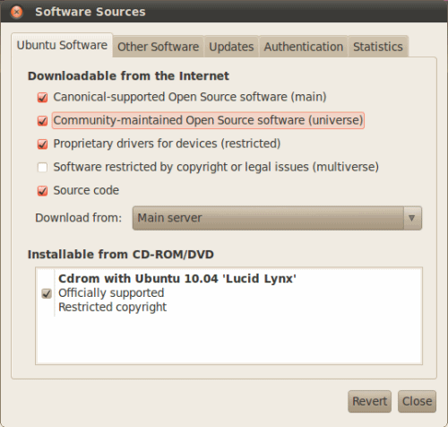This screenshot has height=427, width=448.
Task: Close the Software Sources window
Action: point(17,12)
